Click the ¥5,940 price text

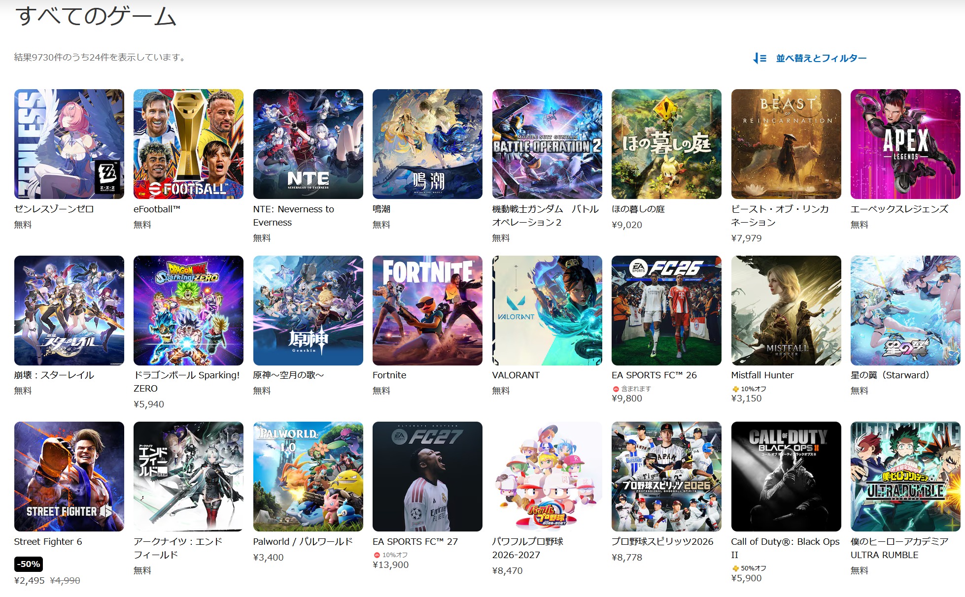click(149, 404)
